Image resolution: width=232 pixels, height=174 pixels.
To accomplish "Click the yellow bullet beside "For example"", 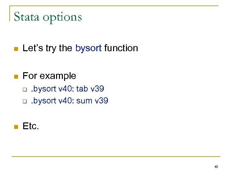I will coord(15,77).
